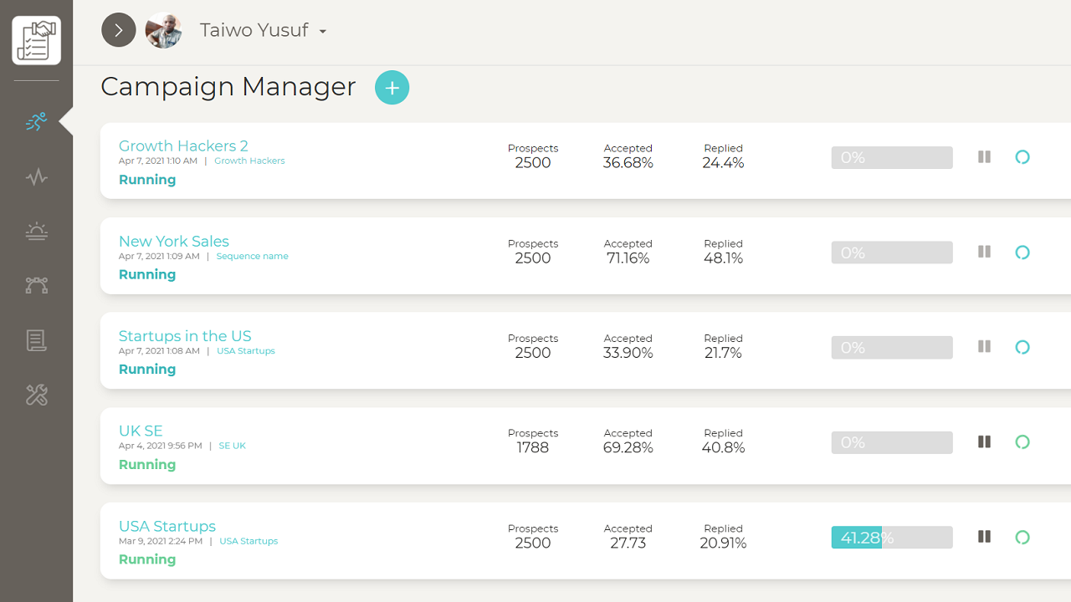Add a new campaign with plus button

(392, 88)
